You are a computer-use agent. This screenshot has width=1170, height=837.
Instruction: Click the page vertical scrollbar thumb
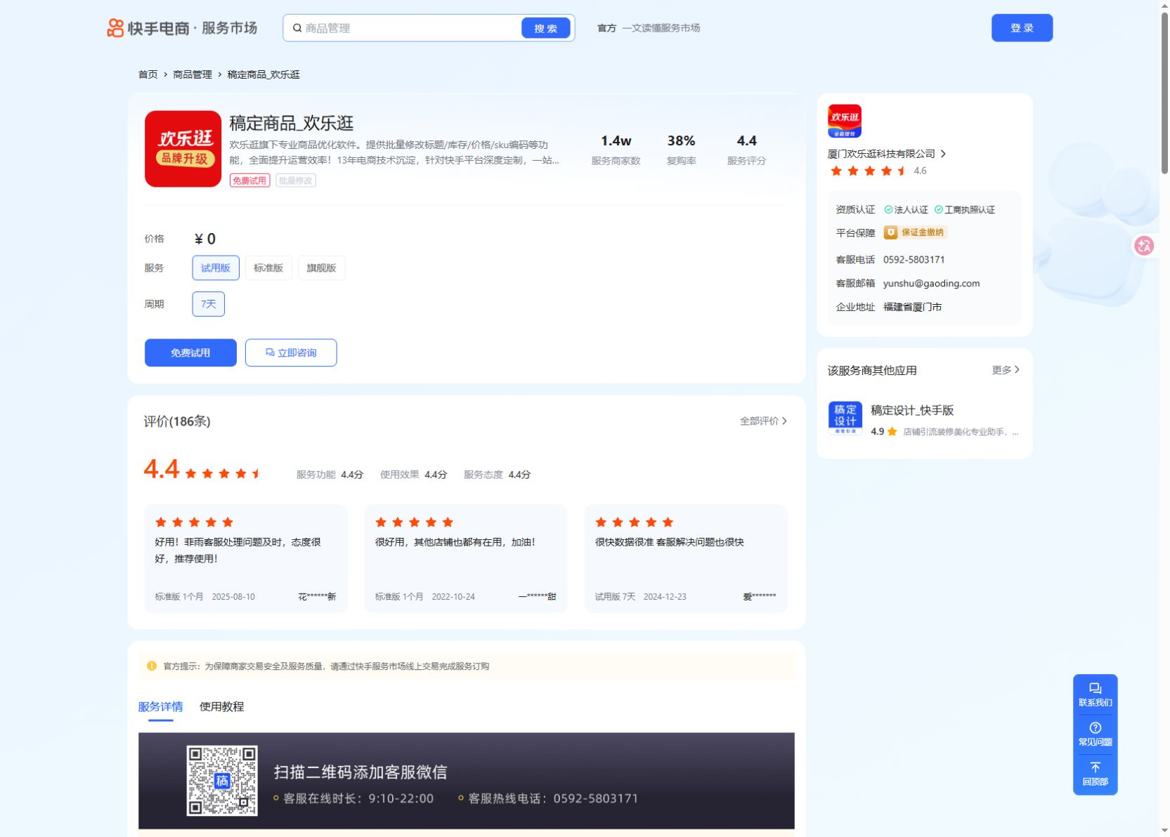[1164, 93]
